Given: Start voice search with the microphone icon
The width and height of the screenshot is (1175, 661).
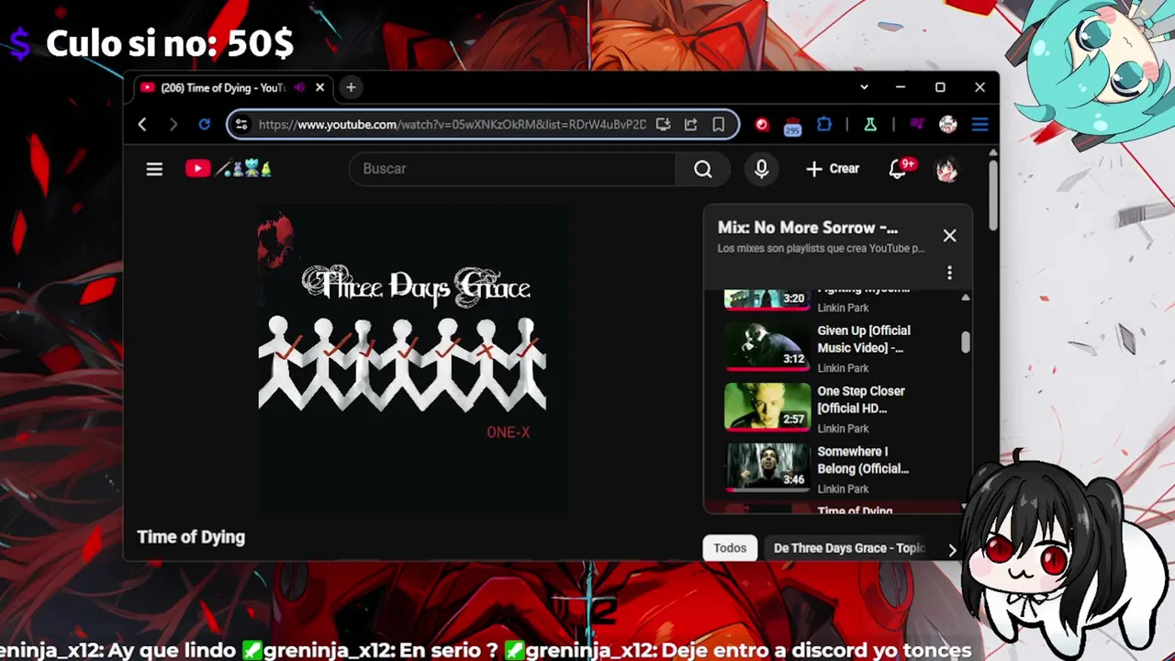Looking at the screenshot, I should coord(761,169).
